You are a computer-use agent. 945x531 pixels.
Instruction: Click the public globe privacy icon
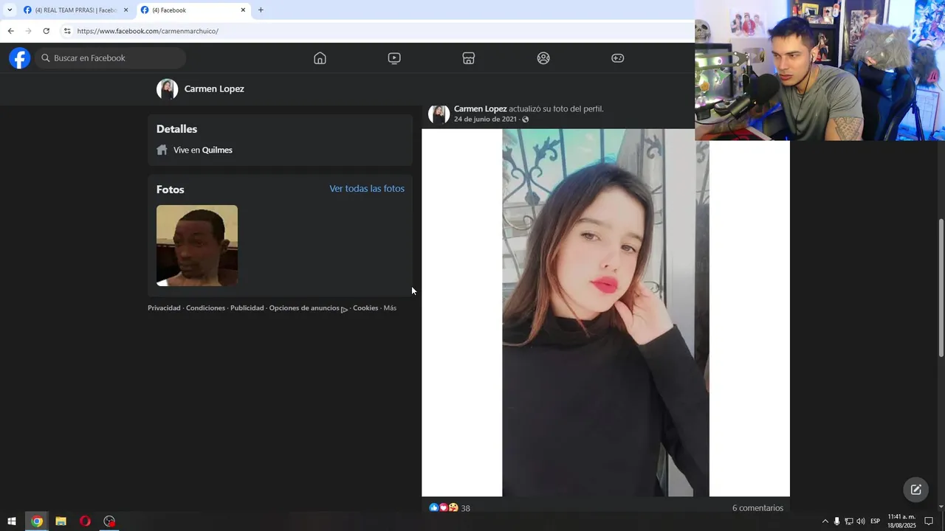click(x=525, y=119)
